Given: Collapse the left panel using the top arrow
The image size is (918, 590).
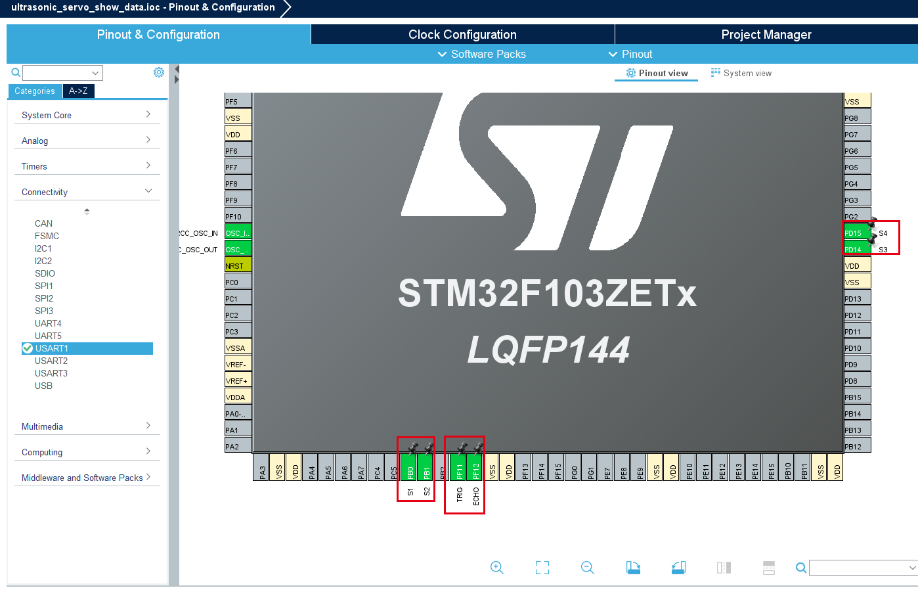Looking at the screenshot, I should coord(177,68).
